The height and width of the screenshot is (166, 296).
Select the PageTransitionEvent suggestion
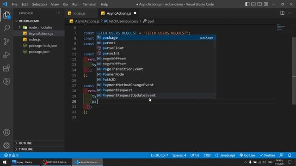click(x=156, y=69)
